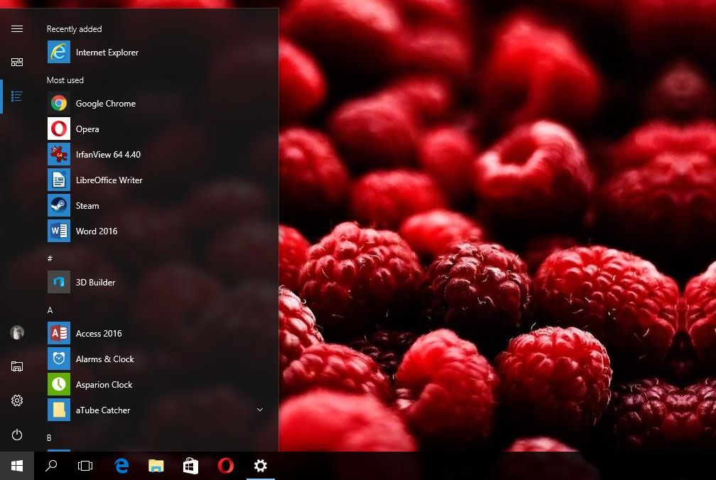
Task: Open Alarms & Clock
Action: pyautogui.click(x=105, y=359)
